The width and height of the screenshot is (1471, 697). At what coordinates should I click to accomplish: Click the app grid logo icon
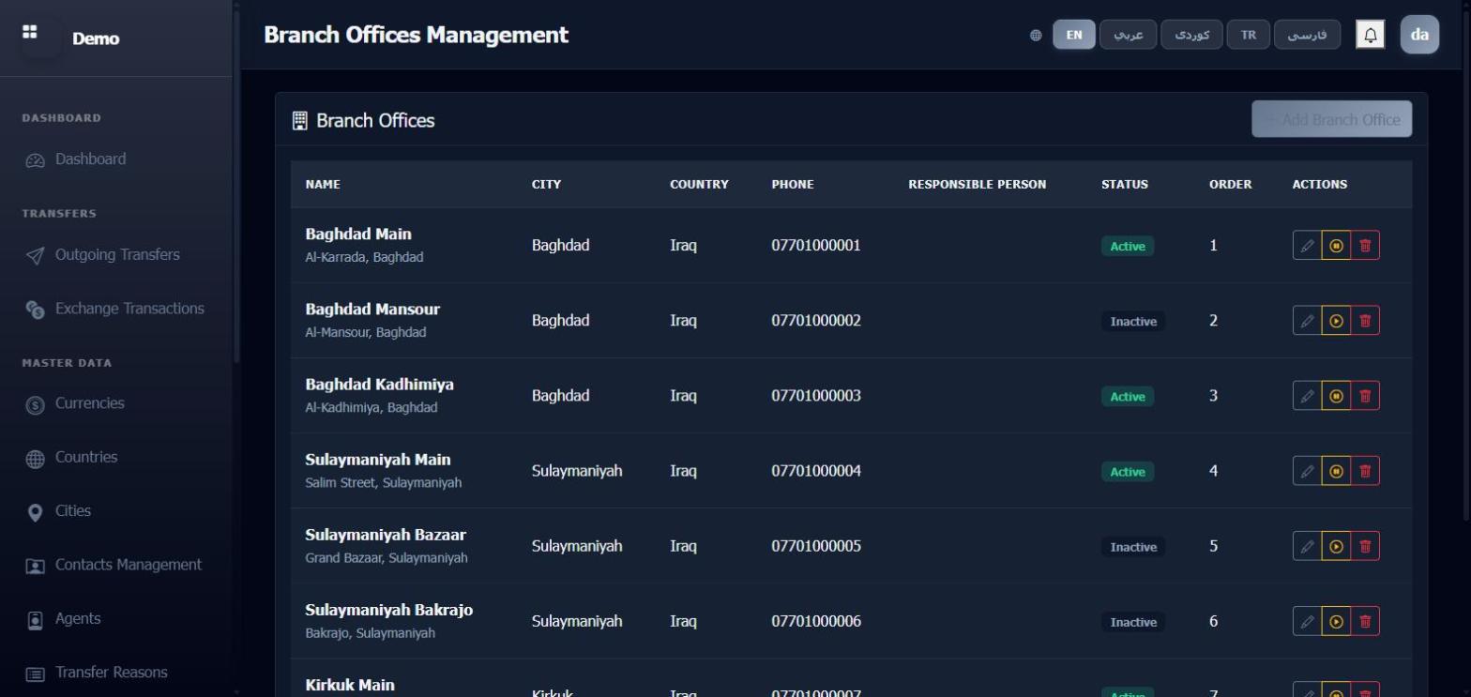(x=30, y=32)
